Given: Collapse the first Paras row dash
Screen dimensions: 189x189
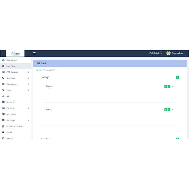Looking at the screenshot, I should tap(173, 86).
